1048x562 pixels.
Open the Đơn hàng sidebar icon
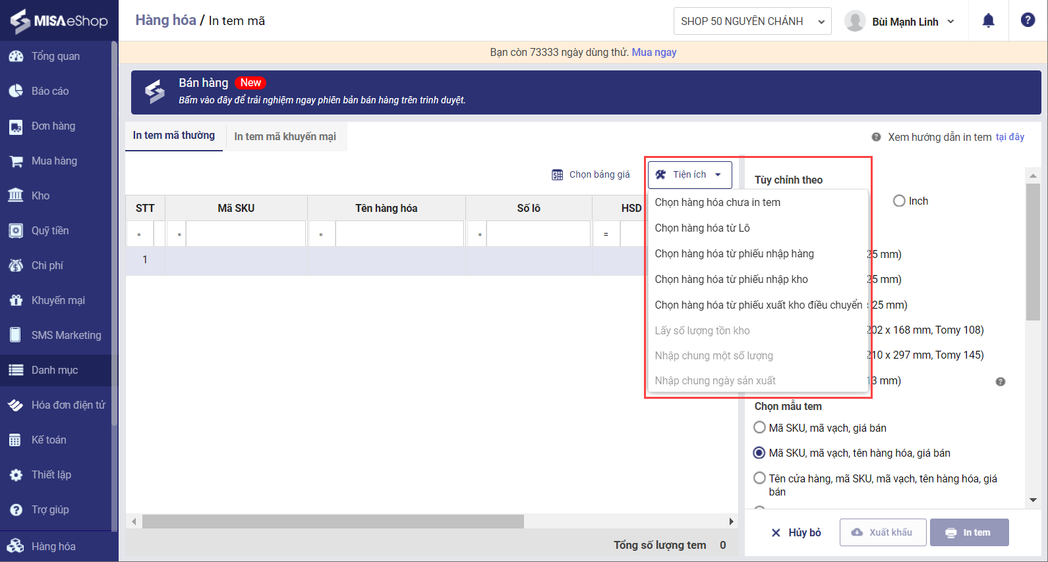coord(16,126)
